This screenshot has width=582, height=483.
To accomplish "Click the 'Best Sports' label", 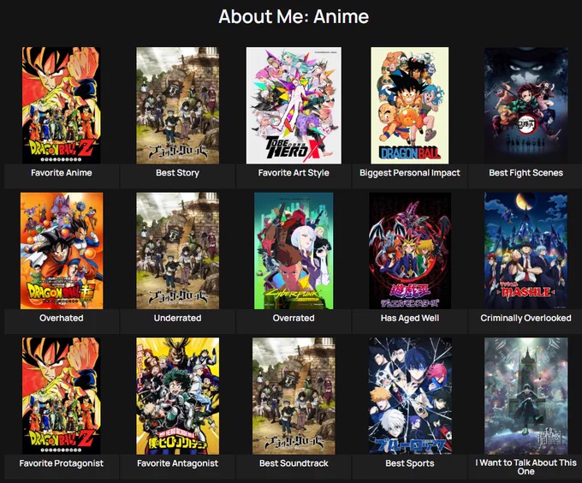I will (x=410, y=463).
